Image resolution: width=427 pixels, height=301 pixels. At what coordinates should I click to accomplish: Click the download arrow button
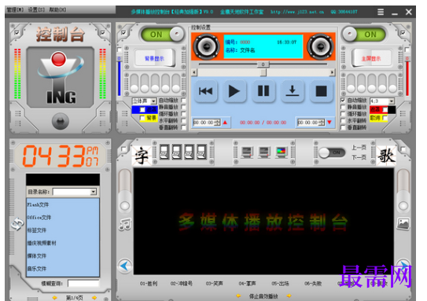pos(293,91)
